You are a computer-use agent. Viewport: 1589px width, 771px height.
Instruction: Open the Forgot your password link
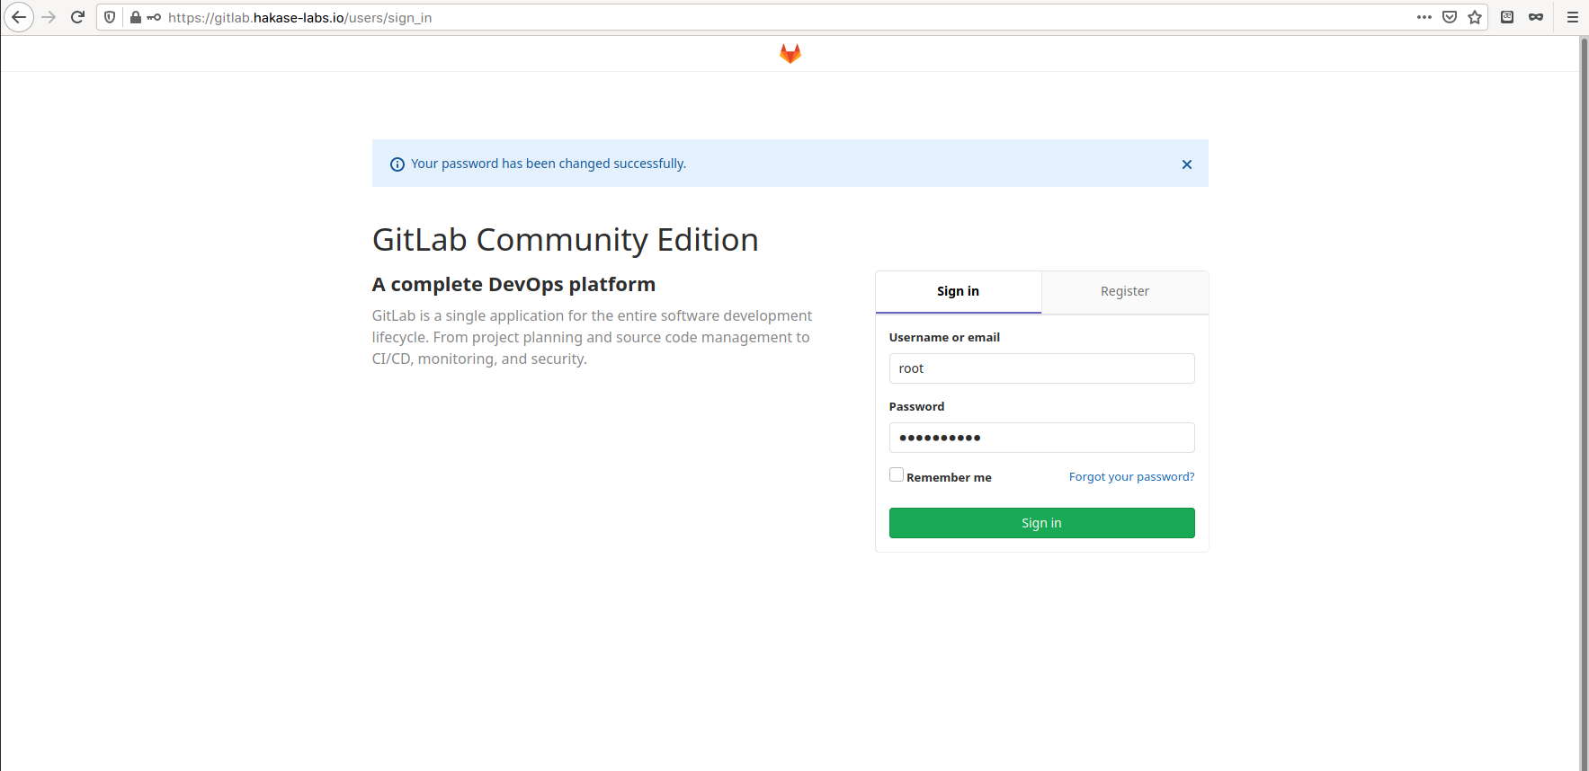pyautogui.click(x=1132, y=477)
